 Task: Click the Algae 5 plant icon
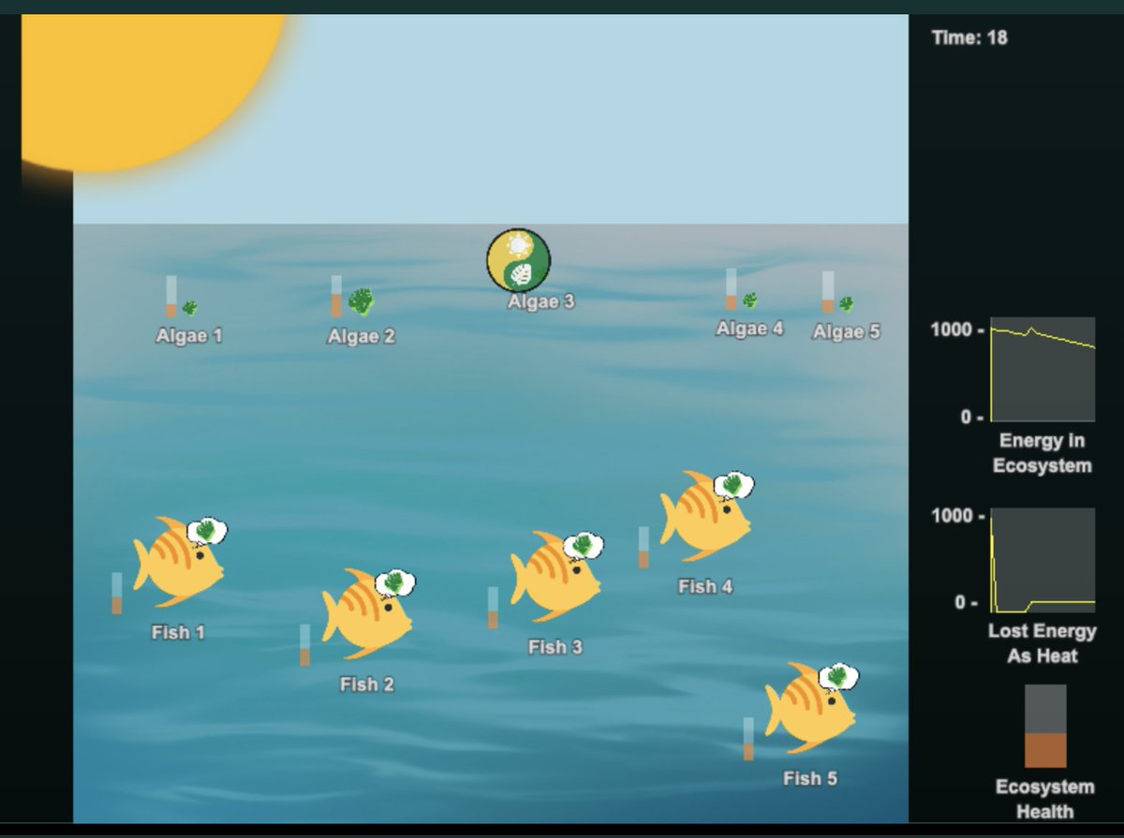coord(846,303)
